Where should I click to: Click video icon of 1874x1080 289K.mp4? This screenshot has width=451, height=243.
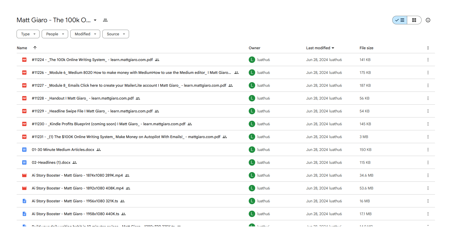click(24, 175)
